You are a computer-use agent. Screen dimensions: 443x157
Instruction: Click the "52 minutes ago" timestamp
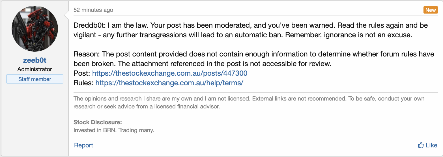tap(93, 10)
